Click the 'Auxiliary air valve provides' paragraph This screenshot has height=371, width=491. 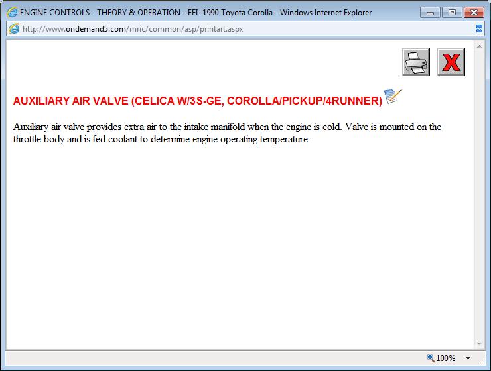click(x=227, y=133)
